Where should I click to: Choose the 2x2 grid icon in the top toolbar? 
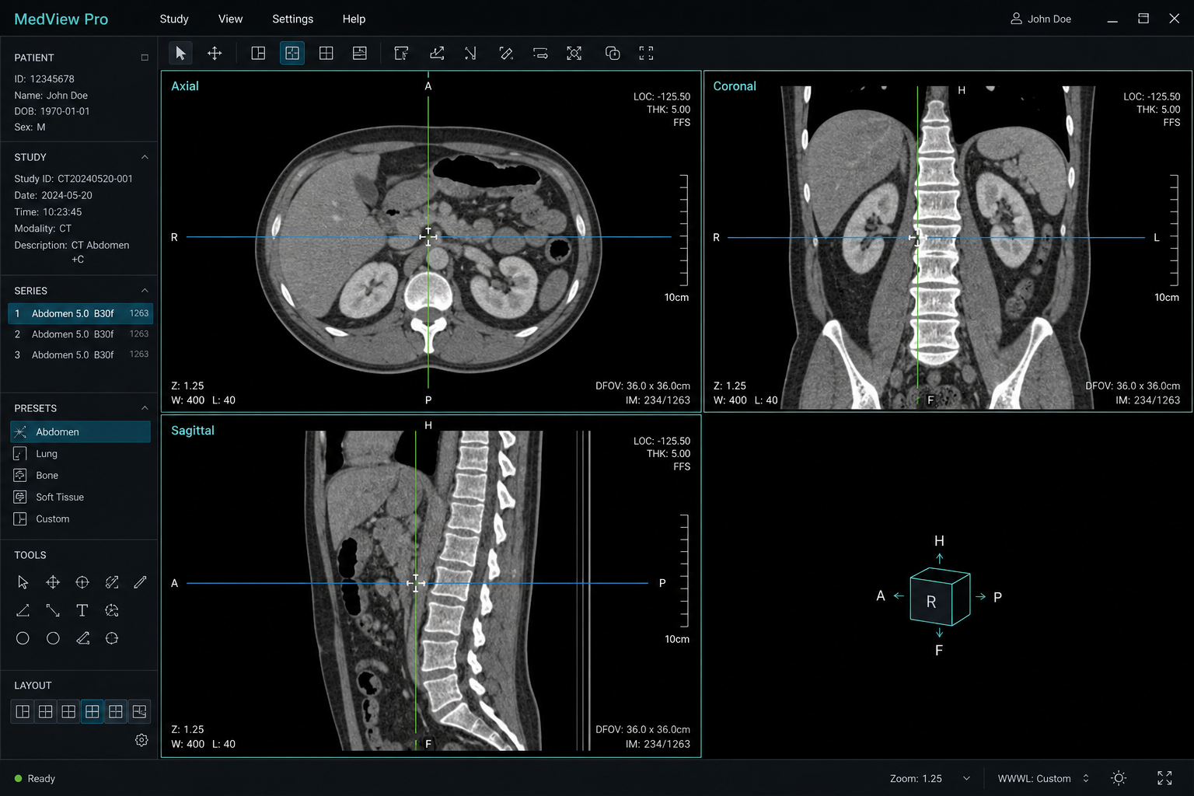326,53
